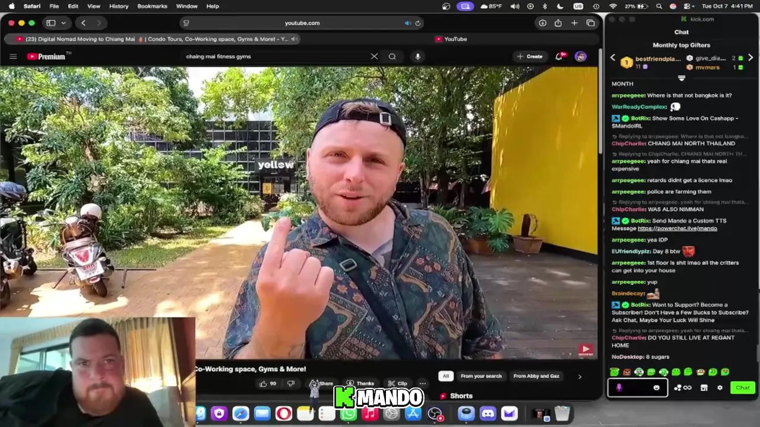Open WhatsApp from the Dock
Viewport: 760px width, 427px height.
tap(349, 413)
